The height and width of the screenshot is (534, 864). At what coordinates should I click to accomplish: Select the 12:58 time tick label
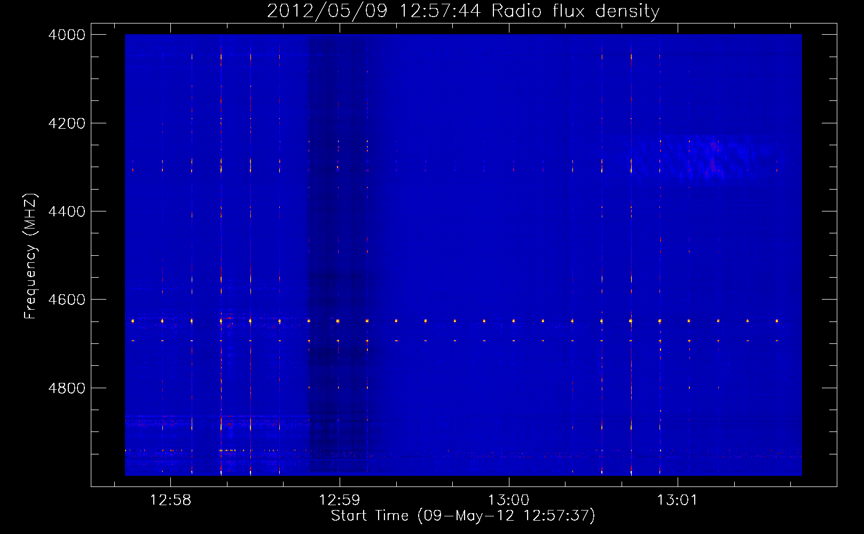pos(170,500)
